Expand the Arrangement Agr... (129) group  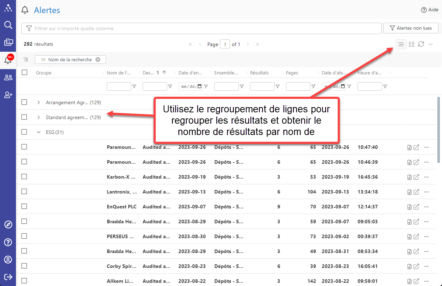point(39,102)
